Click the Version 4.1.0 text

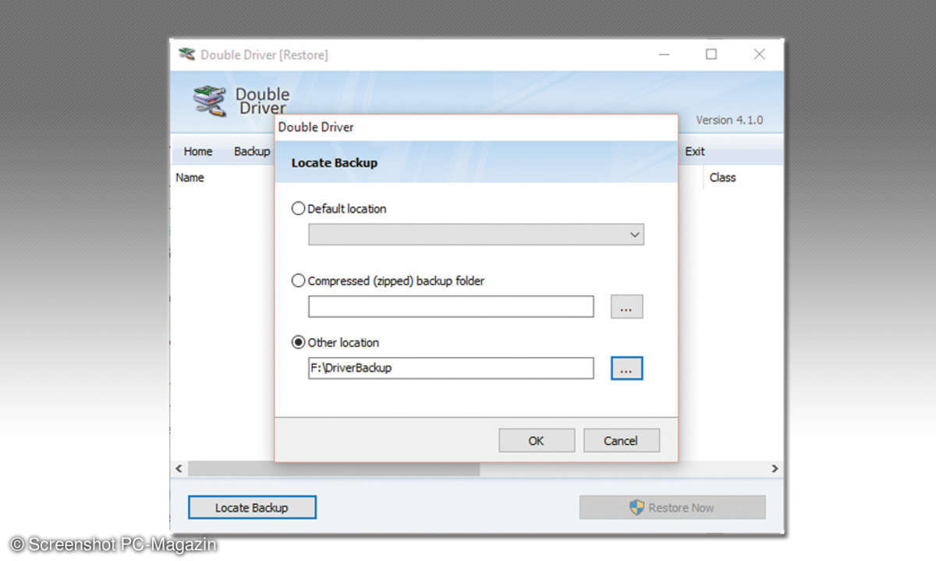coord(729,120)
